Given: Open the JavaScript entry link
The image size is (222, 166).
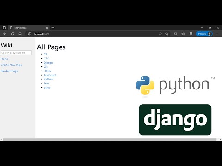Looking at the screenshot, I should [x=50, y=75].
